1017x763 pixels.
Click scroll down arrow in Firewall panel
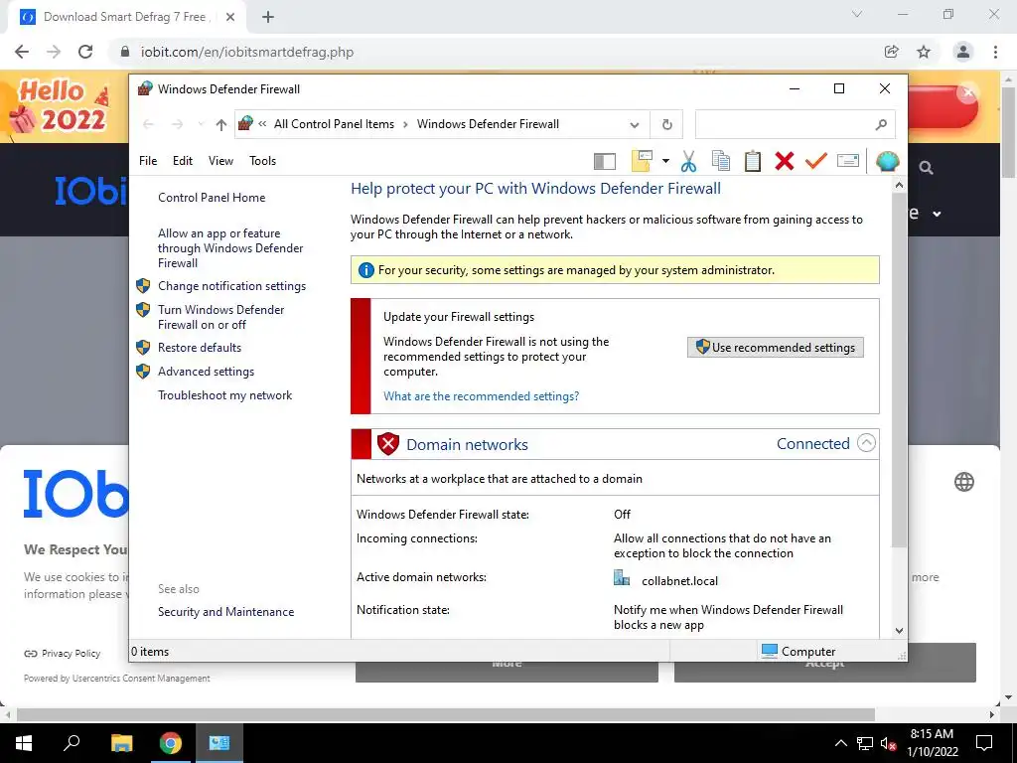click(899, 631)
